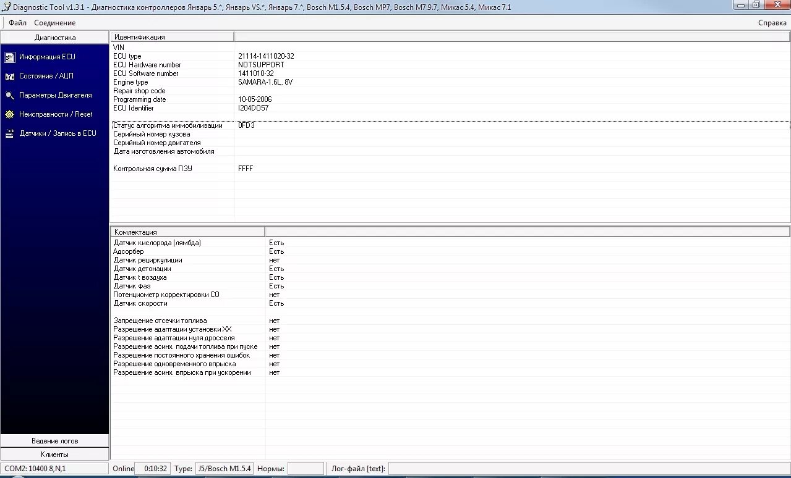Select Датчик детонации row

pos(450,269)
